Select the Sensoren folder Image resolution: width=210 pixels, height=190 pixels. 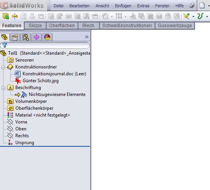click(x=21, y=60)
